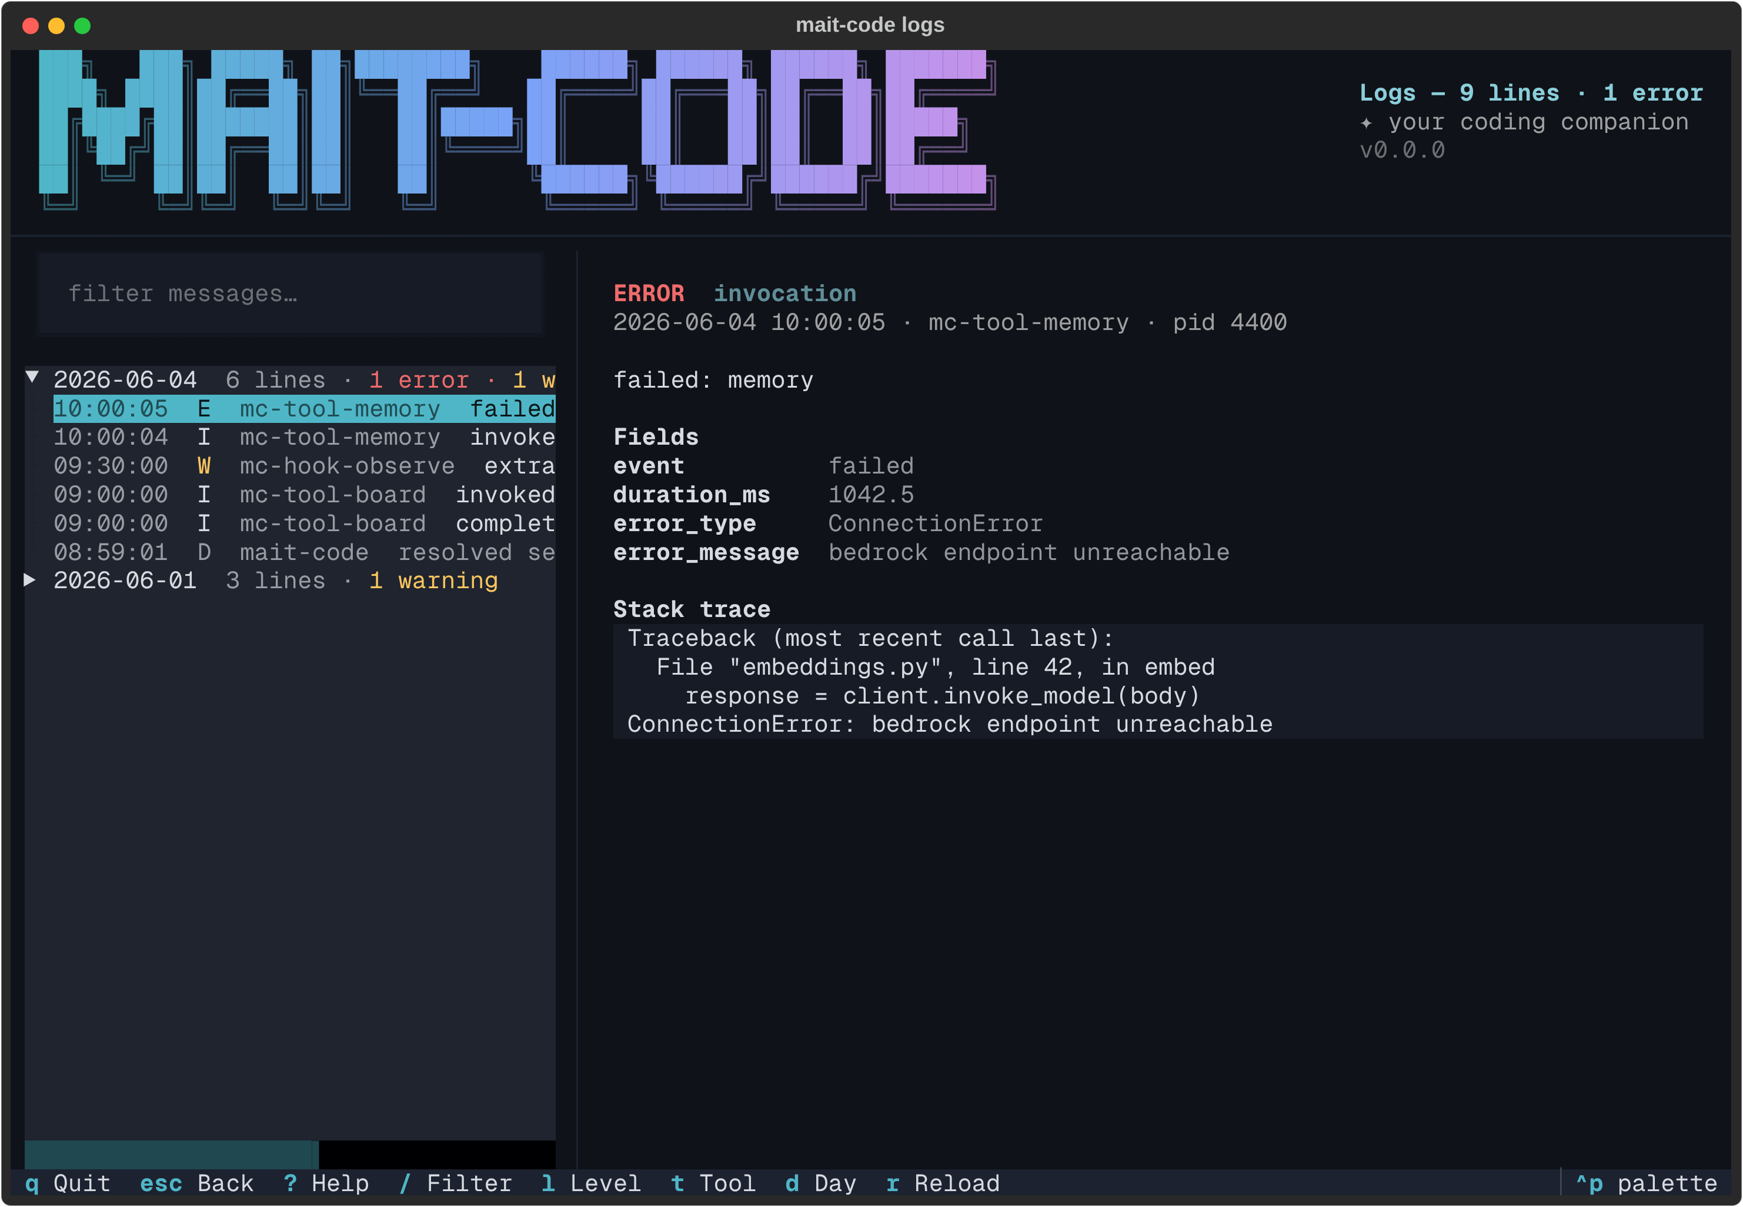The image size is (1743, 1207).
Task: Select the 10:00:05 mc-tool-memory failed row
Action: click(304, 408)
